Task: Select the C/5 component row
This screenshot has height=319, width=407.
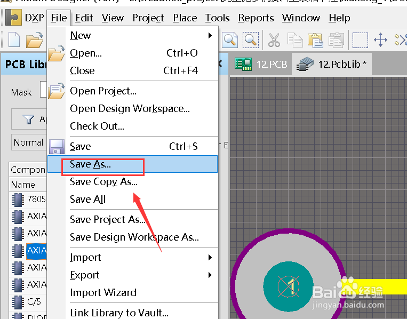Action: point(28,302)
